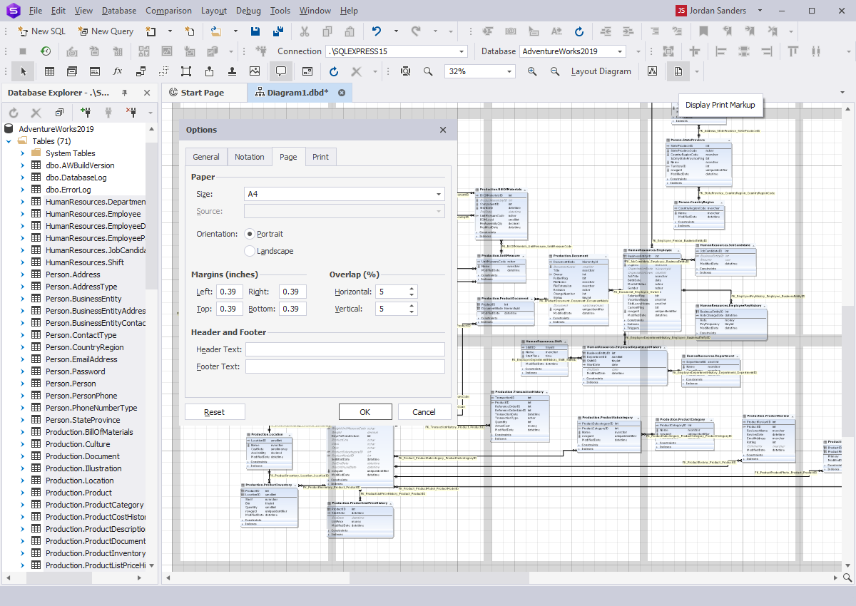Image resolution: width=856 pixels, height=606 pixels.
Task: Click the Save (single floppy disk) icon
Action: tap(255, 31)
